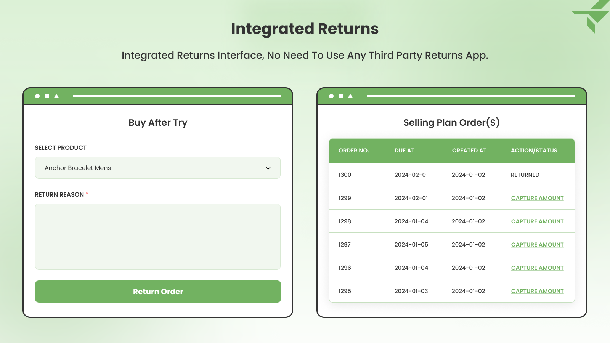This screenshot has width=610, height=343.
Task: Select the ACTION/STATUS column header
Action: point(534,151)
